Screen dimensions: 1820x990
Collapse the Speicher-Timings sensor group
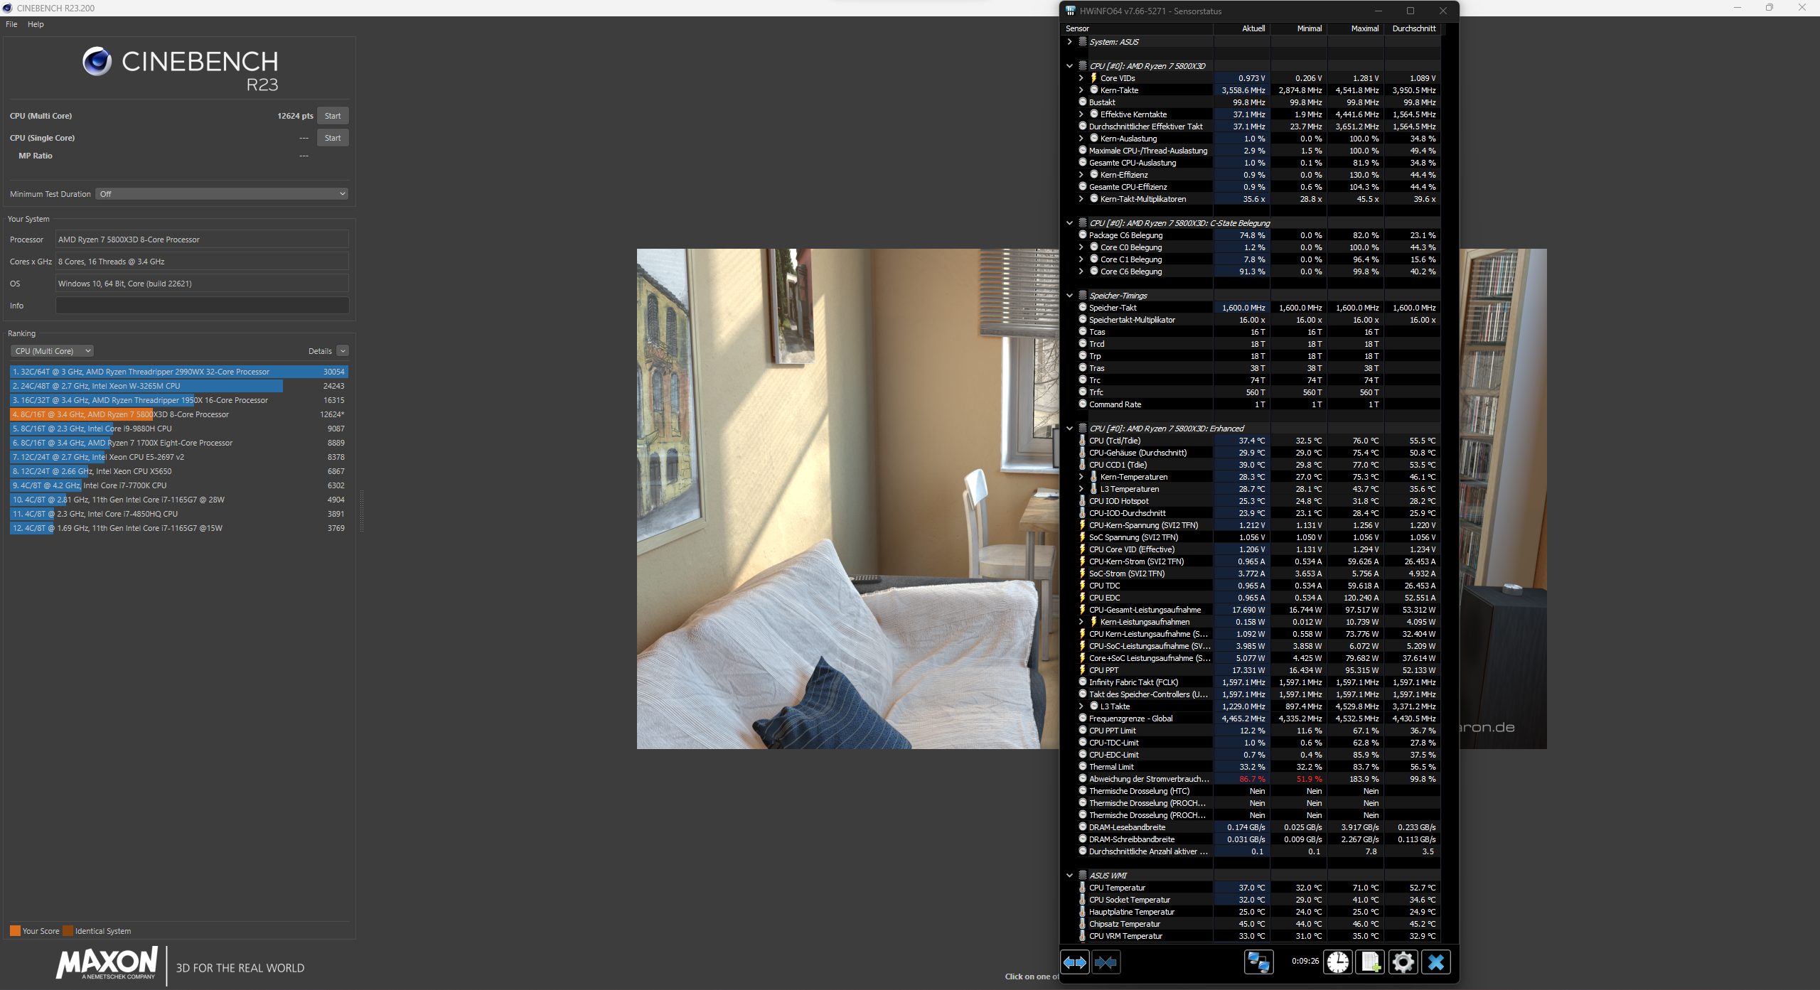coord(1069,296)
